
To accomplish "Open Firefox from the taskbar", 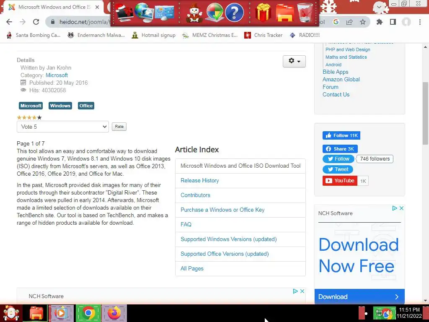I will tap(114, 313).
